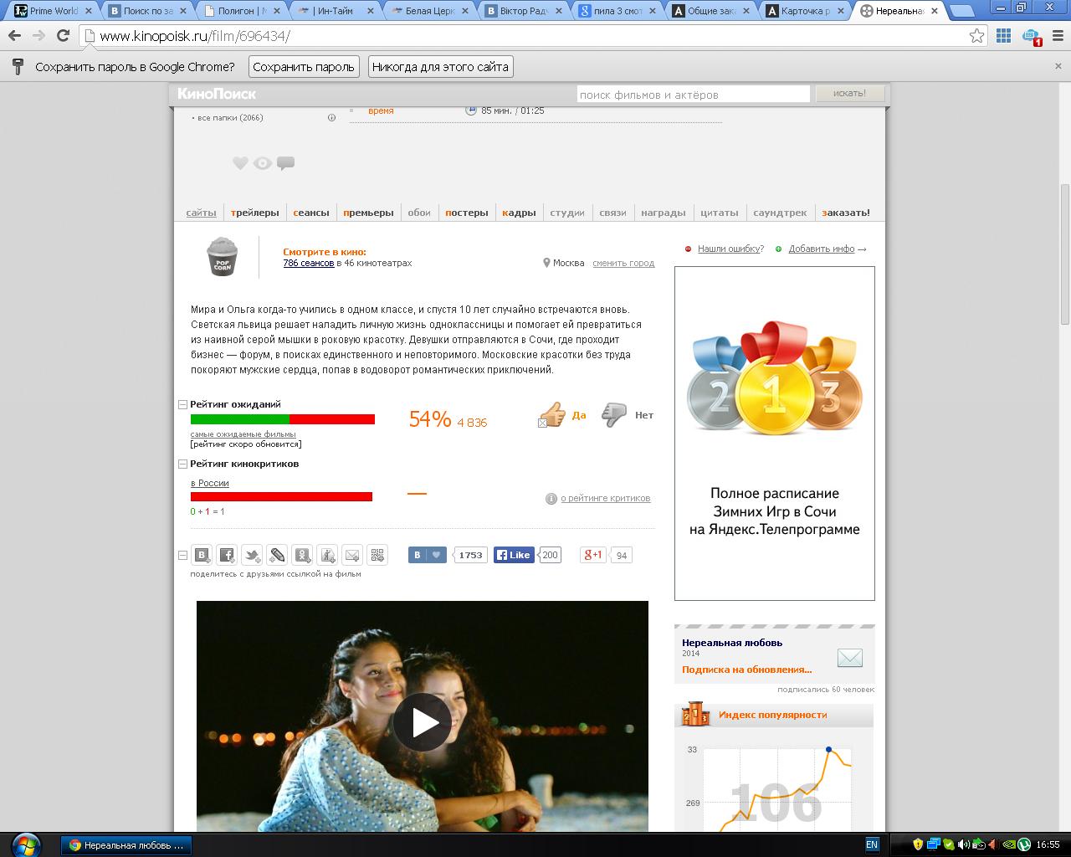The height and width of the screenshot is (857, 1071).
Task: Collapse the share links section
Action: 182,555
